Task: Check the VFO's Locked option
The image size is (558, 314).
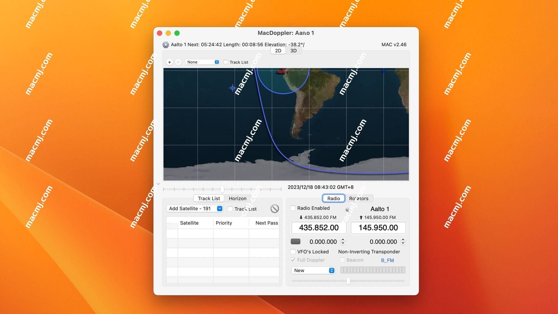Action: 293,251
